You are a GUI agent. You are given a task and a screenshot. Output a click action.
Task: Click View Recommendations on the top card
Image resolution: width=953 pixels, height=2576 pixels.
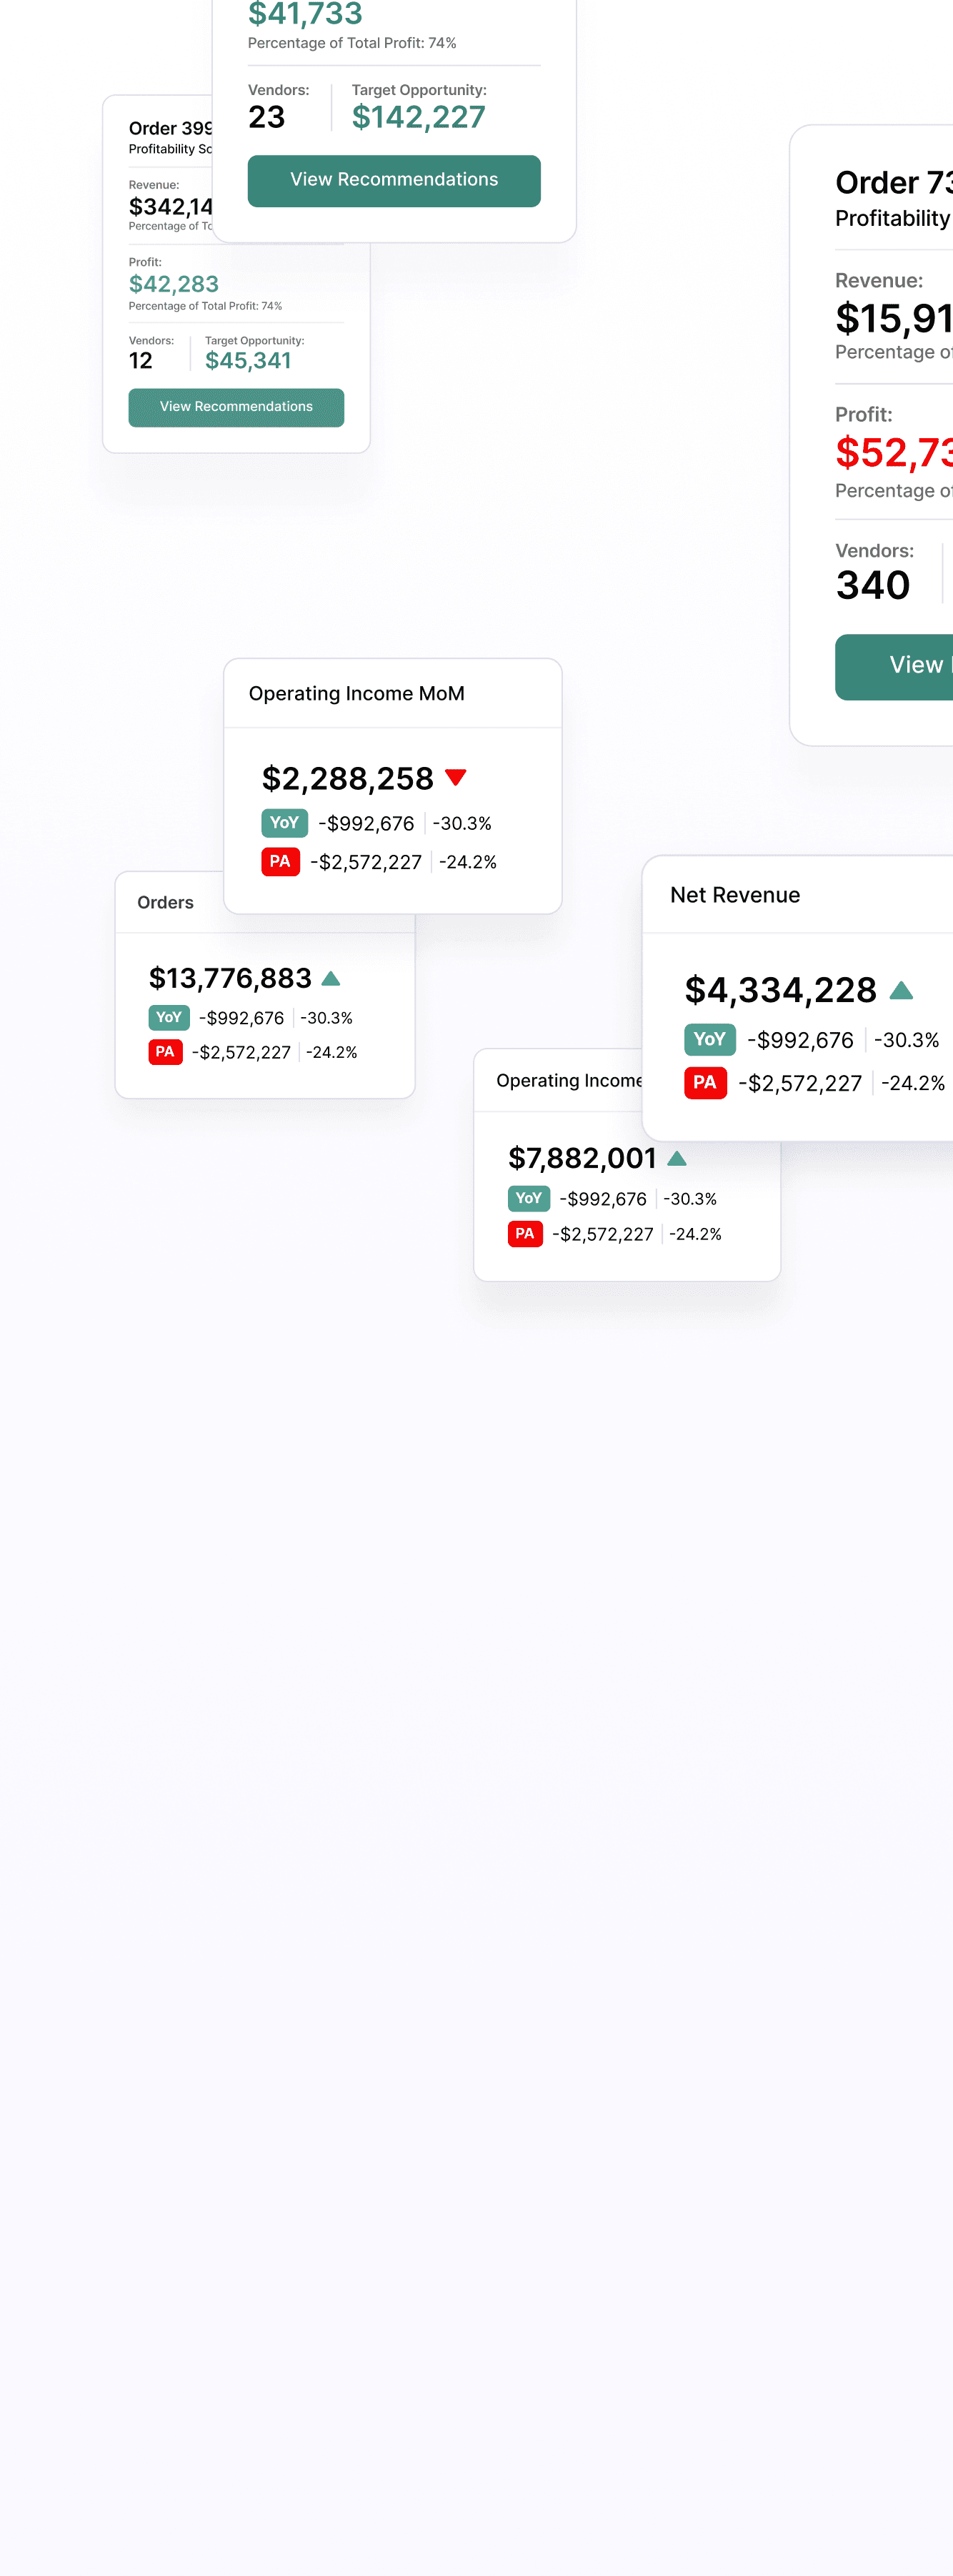(x=394, y=180)
